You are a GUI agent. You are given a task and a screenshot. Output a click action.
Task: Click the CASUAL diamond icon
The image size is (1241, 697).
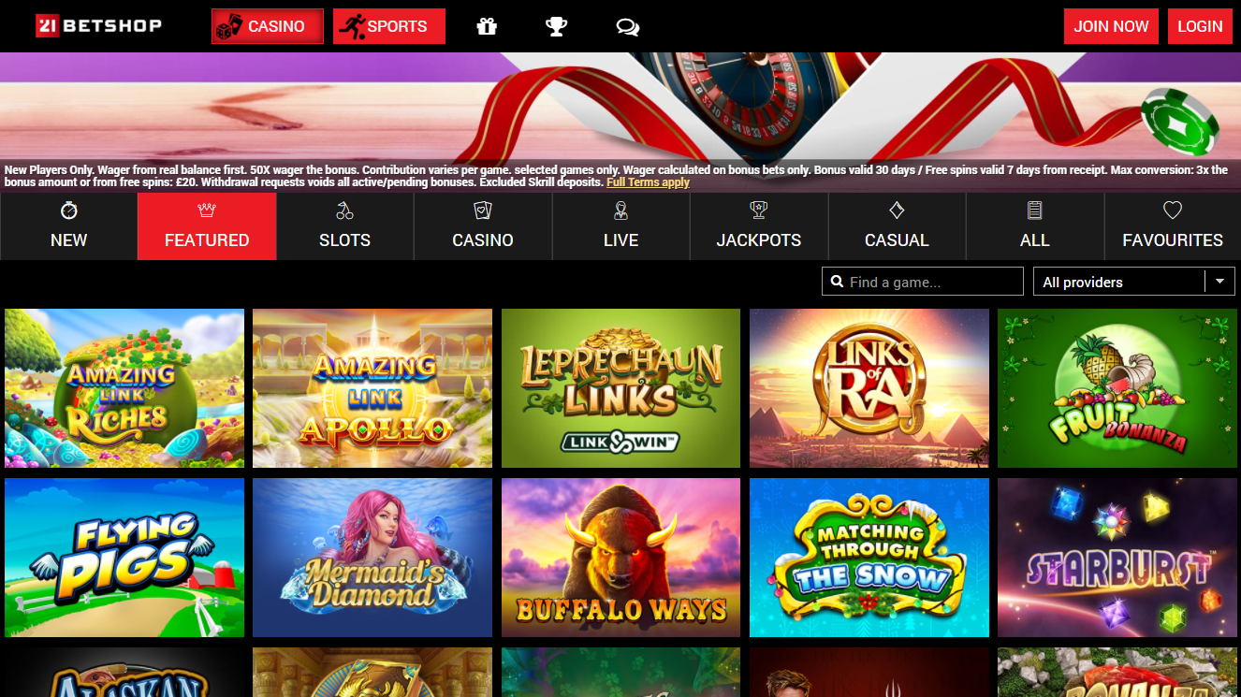[x=897, y=211]
